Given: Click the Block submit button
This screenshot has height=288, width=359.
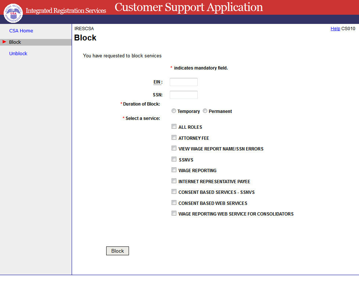Looking at the screenshot, I should [x=118, y=251].
